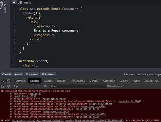Open the collapsed CSS editor panel

pos(5,6)
